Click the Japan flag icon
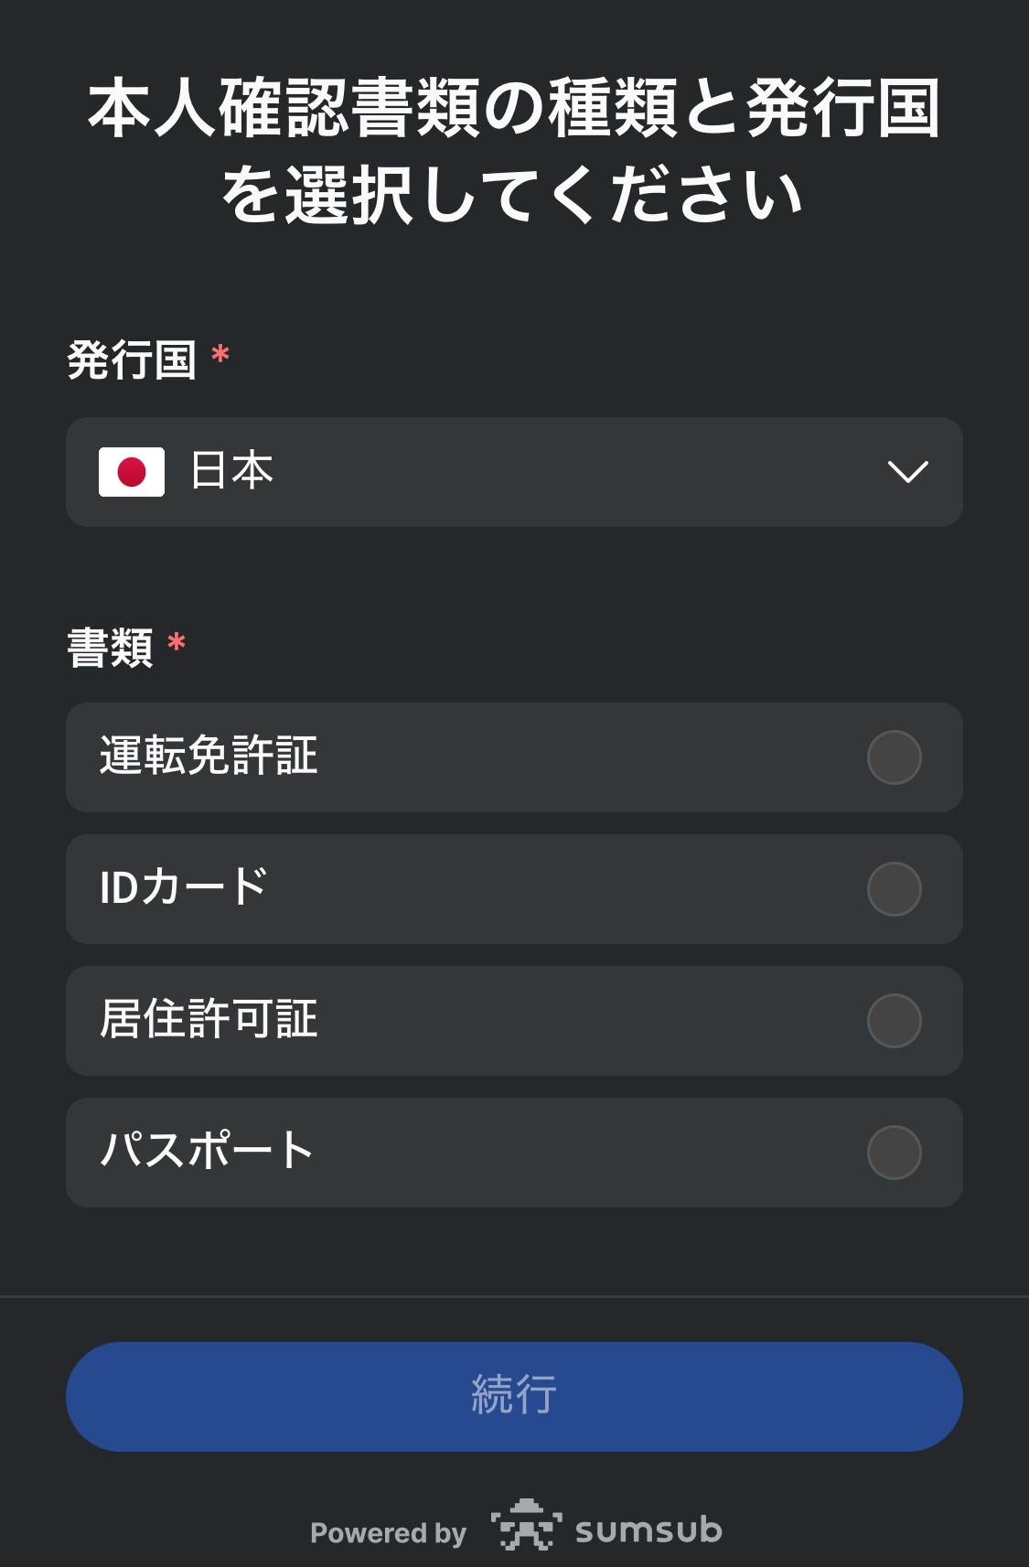Image resolution: width=1029 pixels, height=1567 pixels. click(x=132, y=472)
